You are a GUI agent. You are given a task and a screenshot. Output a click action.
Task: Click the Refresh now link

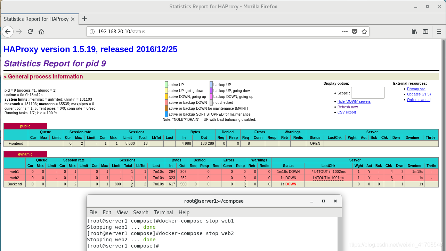(348, 107)
